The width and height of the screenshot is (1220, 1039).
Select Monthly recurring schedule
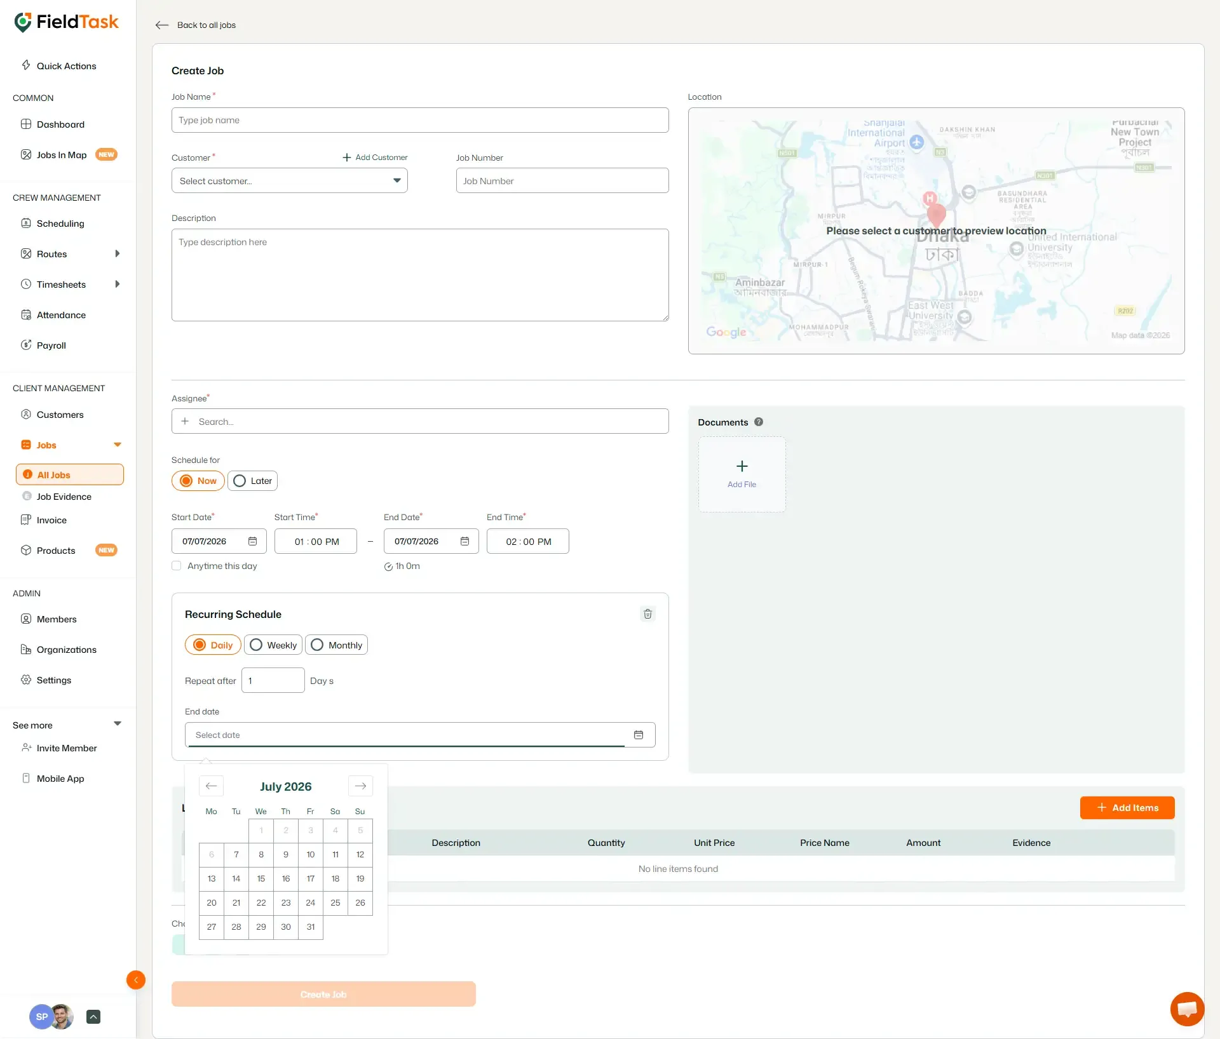[336, 645]
